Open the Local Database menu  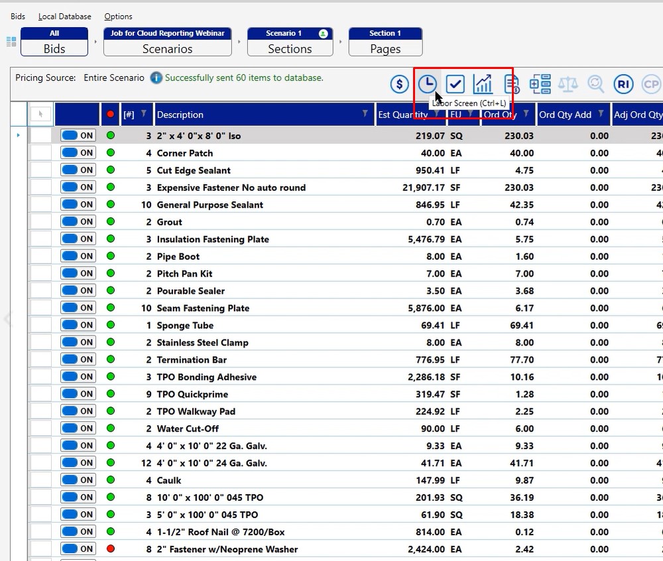pyautogui.click(x=64, y=17)
